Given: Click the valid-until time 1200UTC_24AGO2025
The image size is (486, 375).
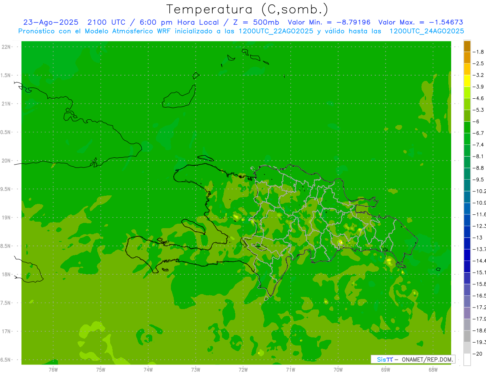Looking at the screenshot, I should coord(426,31).
